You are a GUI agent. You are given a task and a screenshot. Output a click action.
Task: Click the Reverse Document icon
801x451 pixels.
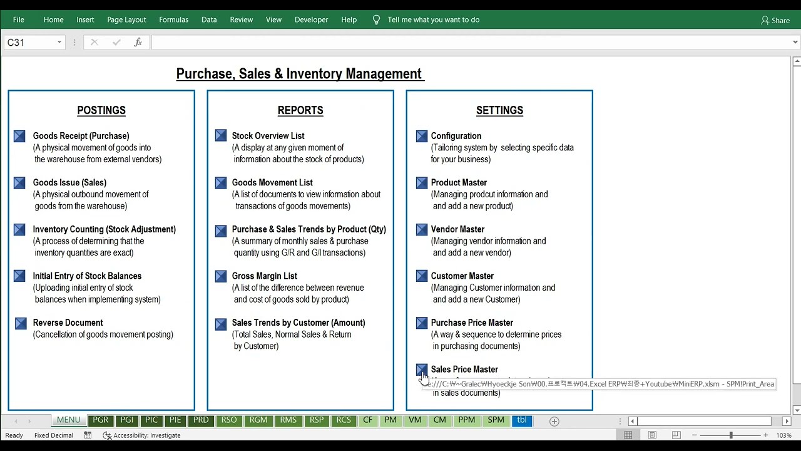click(21, 323)
